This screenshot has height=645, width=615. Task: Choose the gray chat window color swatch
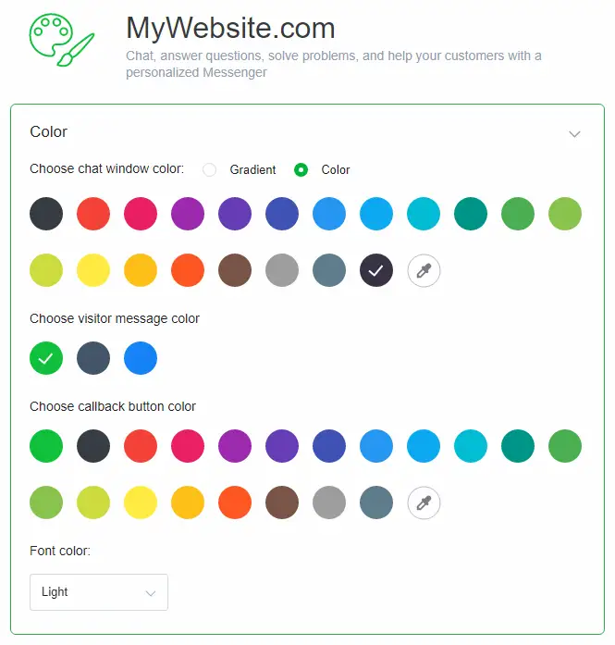point(282,271)
